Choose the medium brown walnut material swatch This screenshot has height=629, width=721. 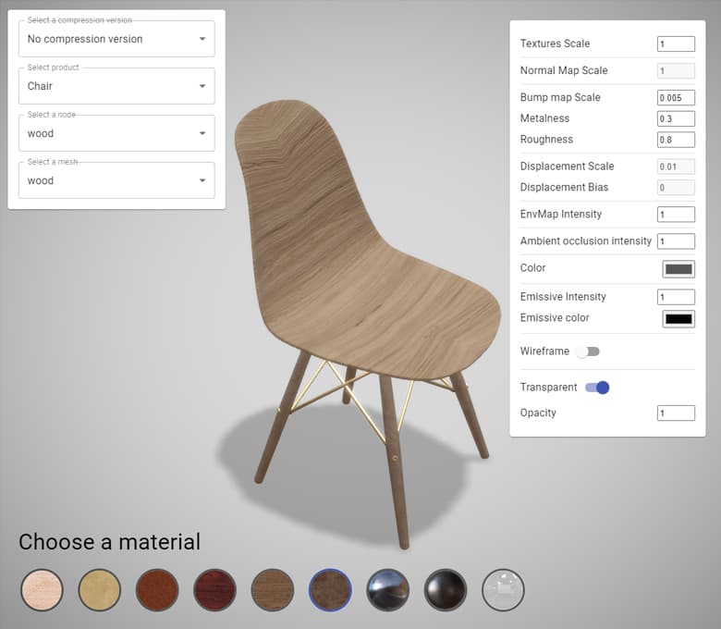click(x=273, y=590)
